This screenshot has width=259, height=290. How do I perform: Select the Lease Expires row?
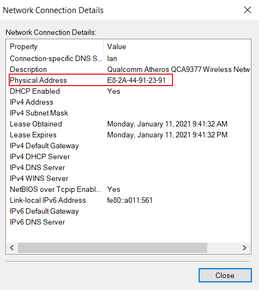(128, 135)
